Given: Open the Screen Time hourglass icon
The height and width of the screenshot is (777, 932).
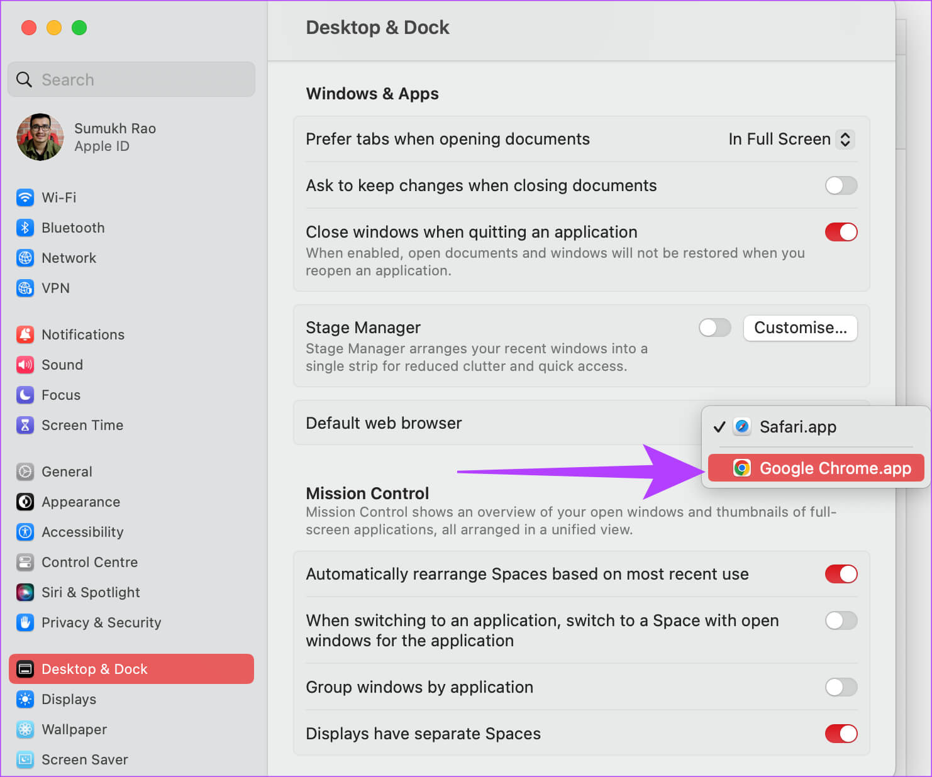Looking at the screenshot, I should [x=25, y=425].
